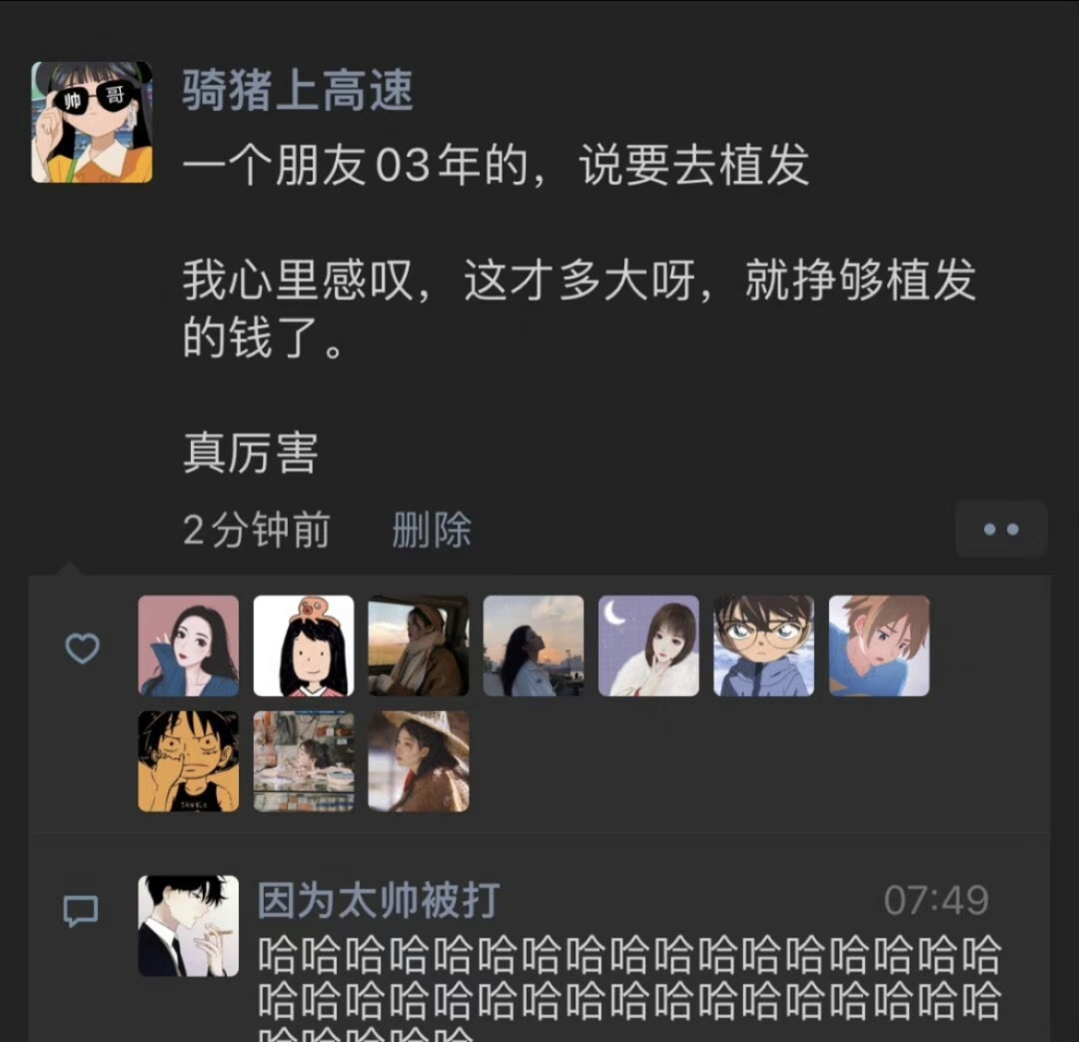Tap the post text about 植发
Screen dimensions: 1079x1042
coord(579,308)
